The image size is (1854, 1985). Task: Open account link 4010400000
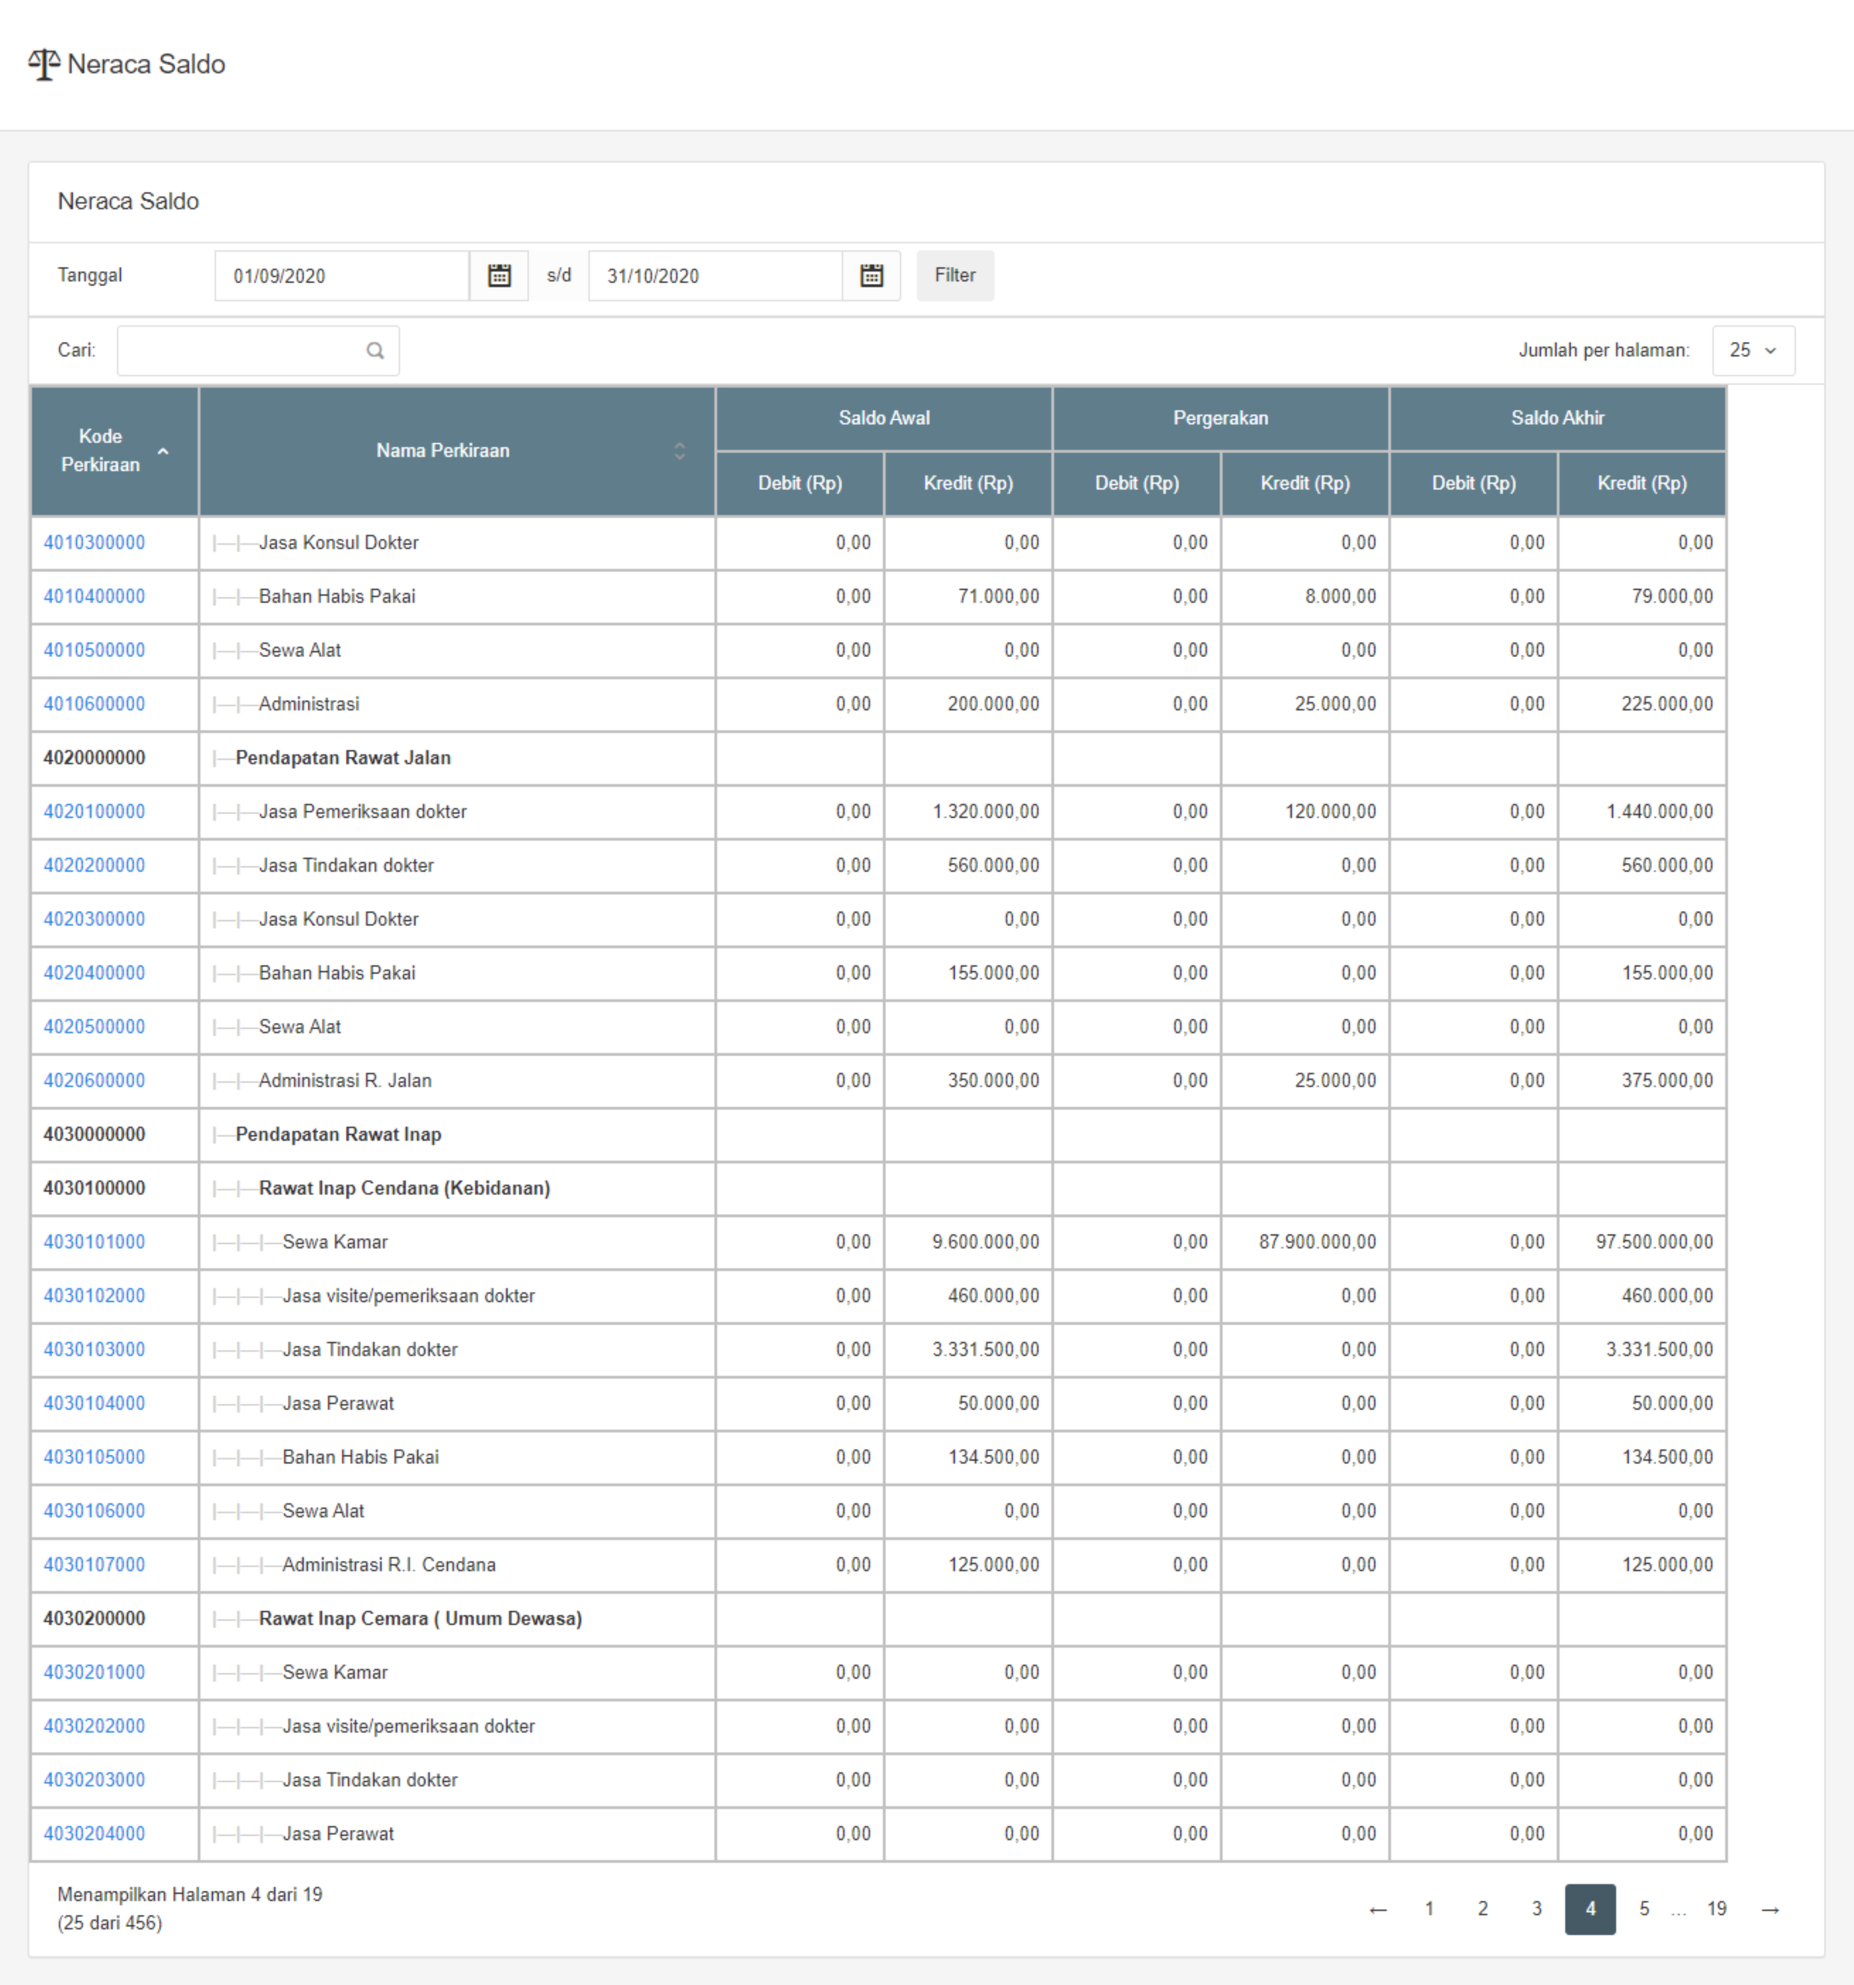pos(94,596)
